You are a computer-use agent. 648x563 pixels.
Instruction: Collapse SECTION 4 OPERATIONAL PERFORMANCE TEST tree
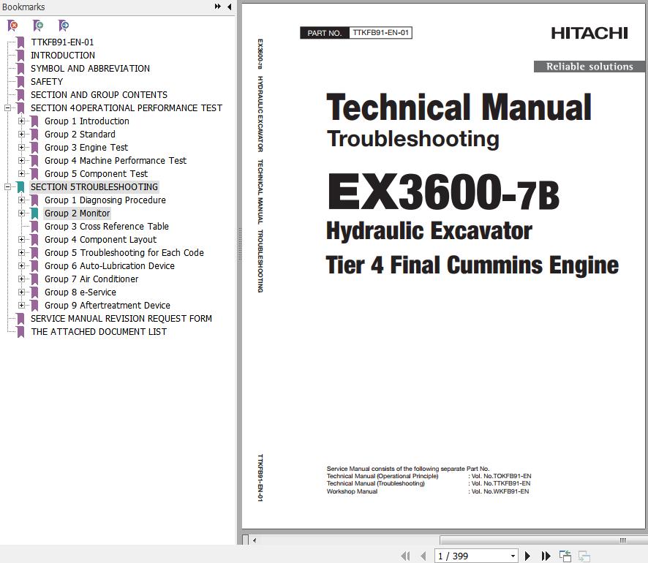pyautogui.click(x=7, y=107)
